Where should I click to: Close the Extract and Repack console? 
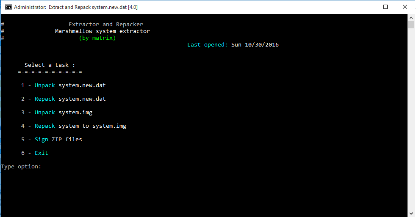405,7
